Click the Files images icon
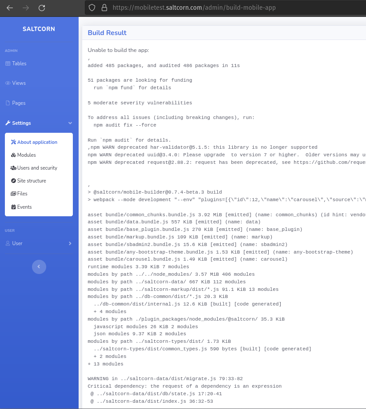This screenshot has height=409, width=366. click(x=12, y=194)
